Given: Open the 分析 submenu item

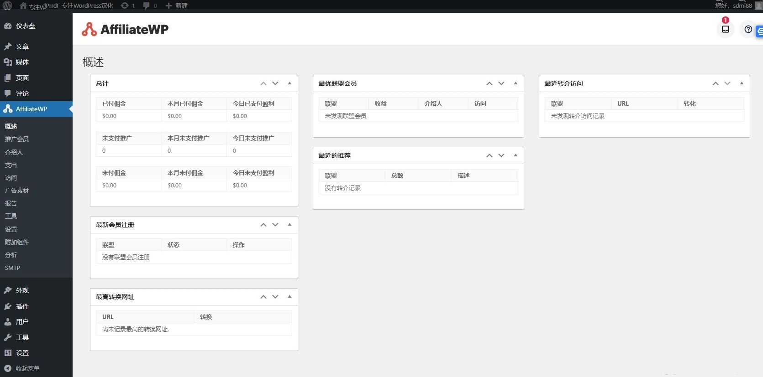Looking at the screenshot, I should [11, 255].
